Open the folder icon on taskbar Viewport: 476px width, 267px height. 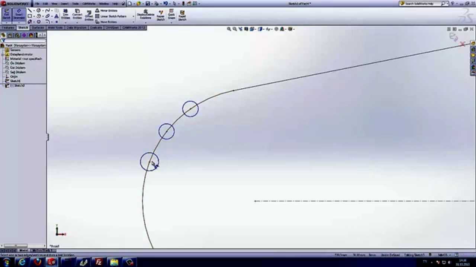pyautogui.click(x=114, y=262)
